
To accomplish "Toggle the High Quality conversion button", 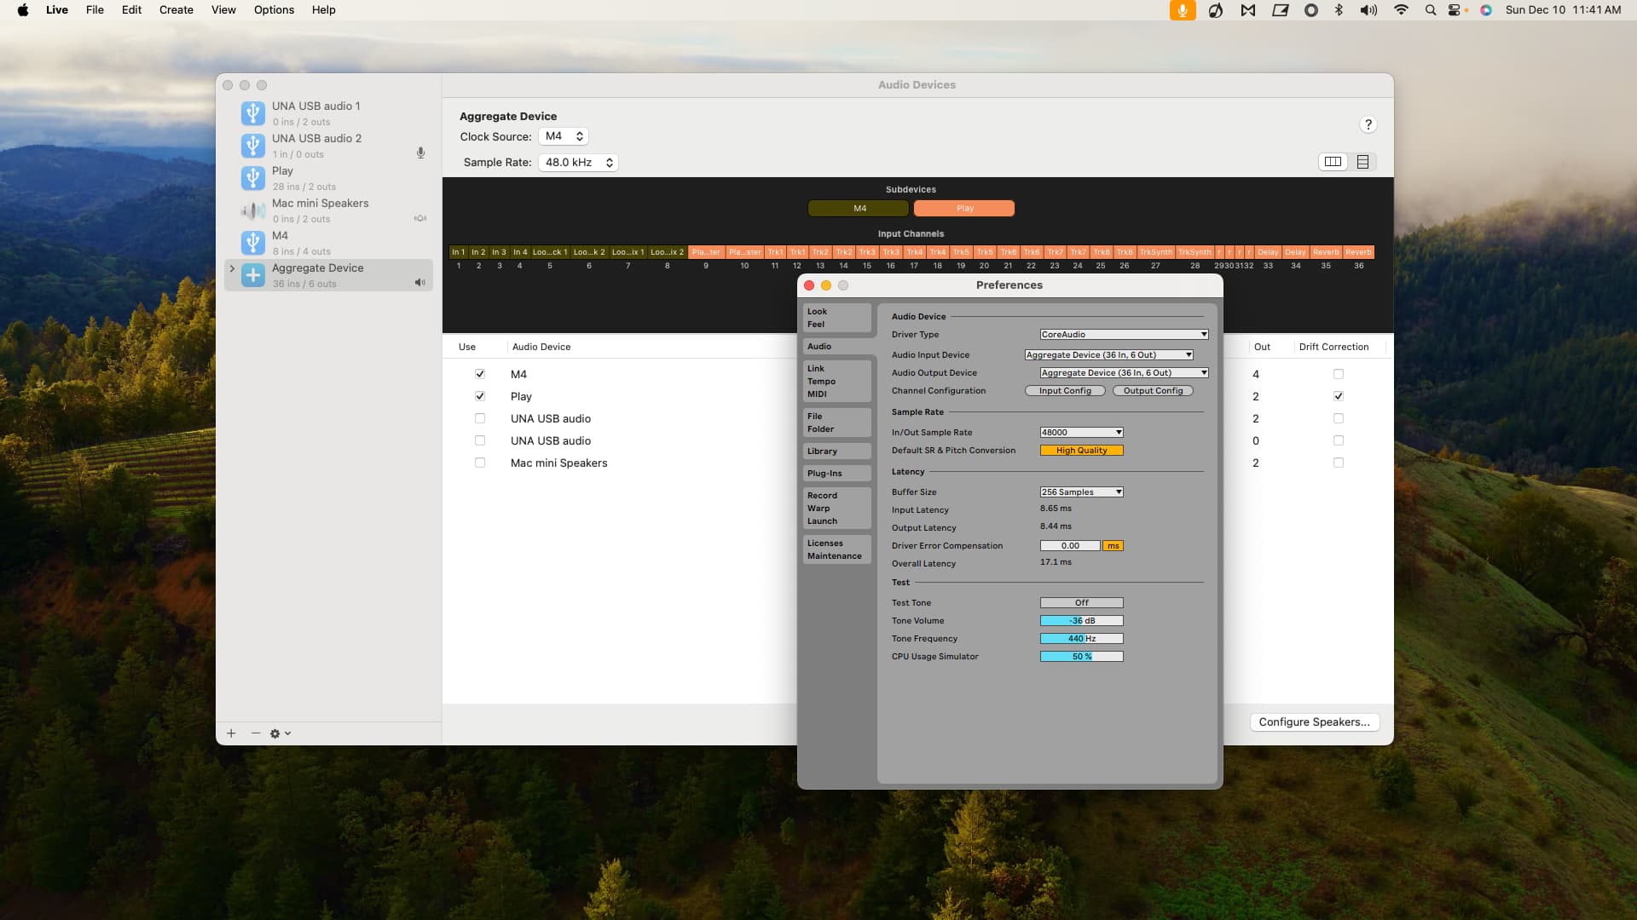I will click(1081, 451).
